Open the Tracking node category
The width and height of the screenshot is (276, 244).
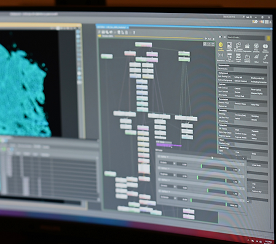click(x=266, y=59)
